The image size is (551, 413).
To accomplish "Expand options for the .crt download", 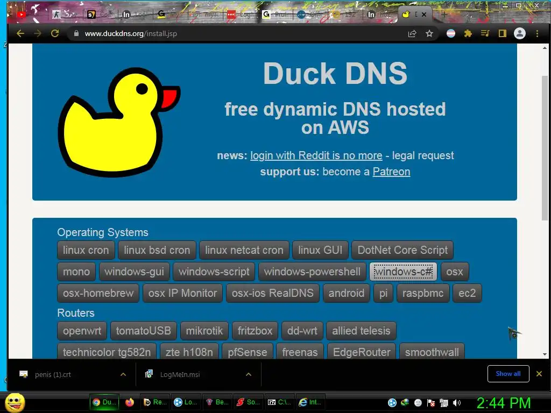I will [123, 374].
